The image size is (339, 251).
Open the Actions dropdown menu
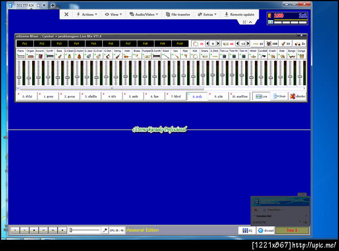tap(86, 15)
